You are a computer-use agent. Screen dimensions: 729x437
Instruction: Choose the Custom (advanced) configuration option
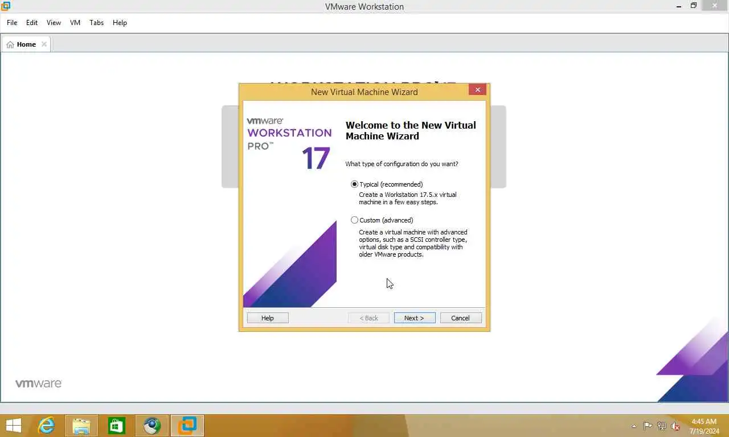click(354, 220)
